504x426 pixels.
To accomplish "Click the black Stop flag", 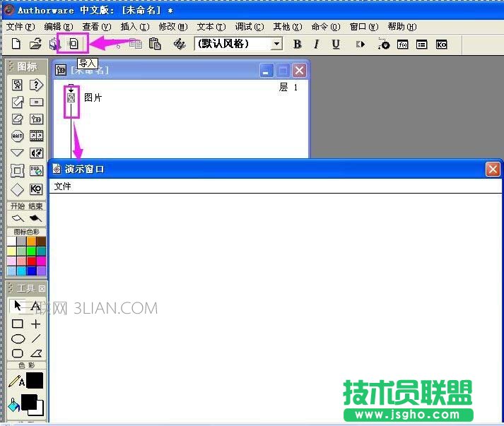I will point(35,218).
